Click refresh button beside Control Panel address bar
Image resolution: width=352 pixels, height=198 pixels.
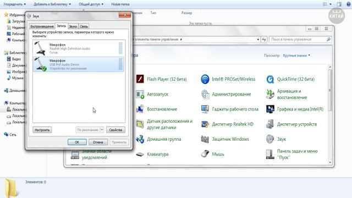[x=264, y=40]
